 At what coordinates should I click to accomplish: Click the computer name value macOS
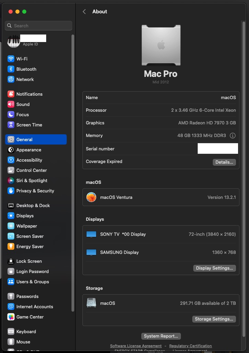pyautogui.click(x=228, y=97)
